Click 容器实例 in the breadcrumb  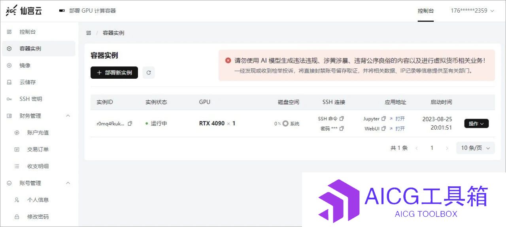113,33
